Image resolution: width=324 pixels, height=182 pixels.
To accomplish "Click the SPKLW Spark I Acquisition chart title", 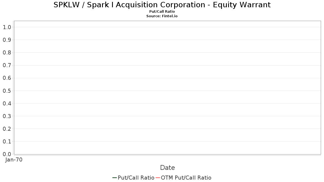I will point(162,5).
